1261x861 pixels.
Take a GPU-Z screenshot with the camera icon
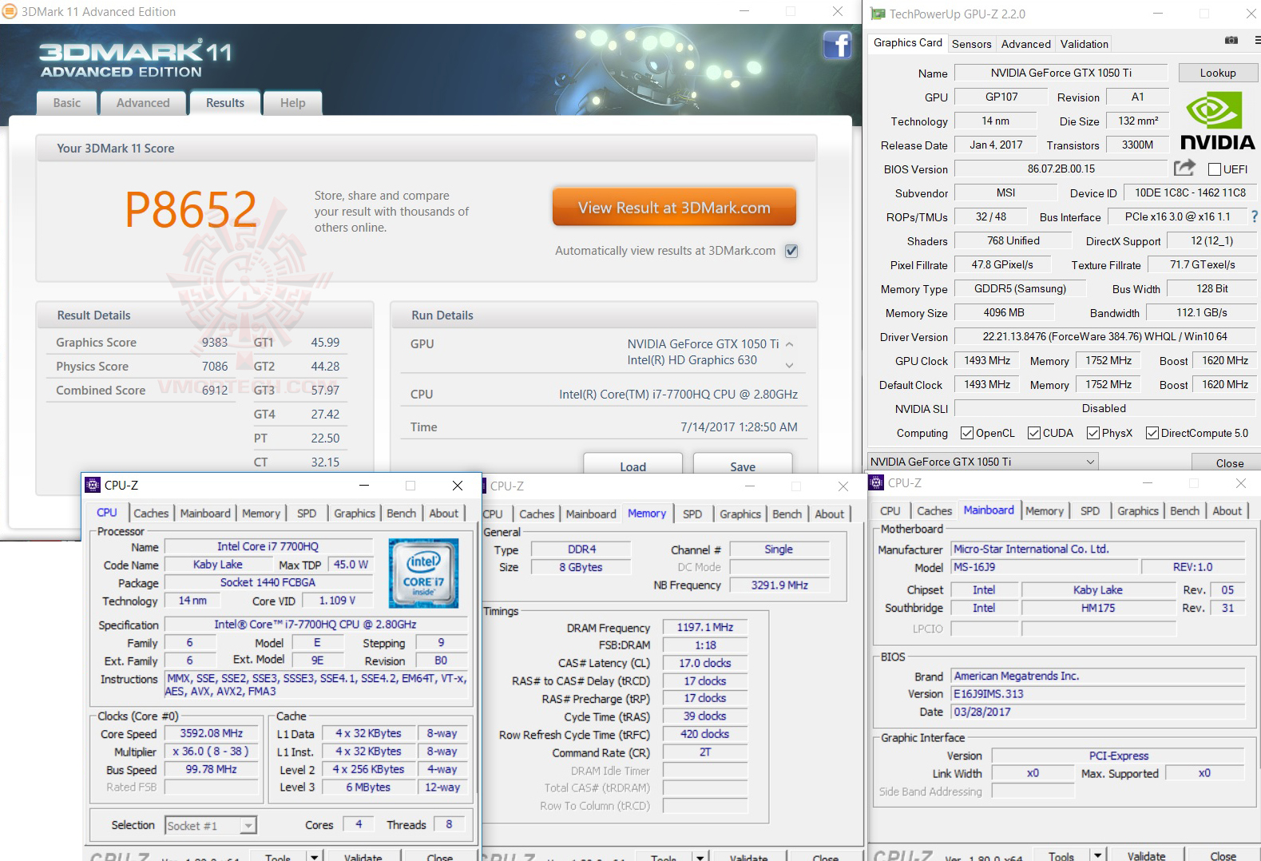tap(1231, 41)
